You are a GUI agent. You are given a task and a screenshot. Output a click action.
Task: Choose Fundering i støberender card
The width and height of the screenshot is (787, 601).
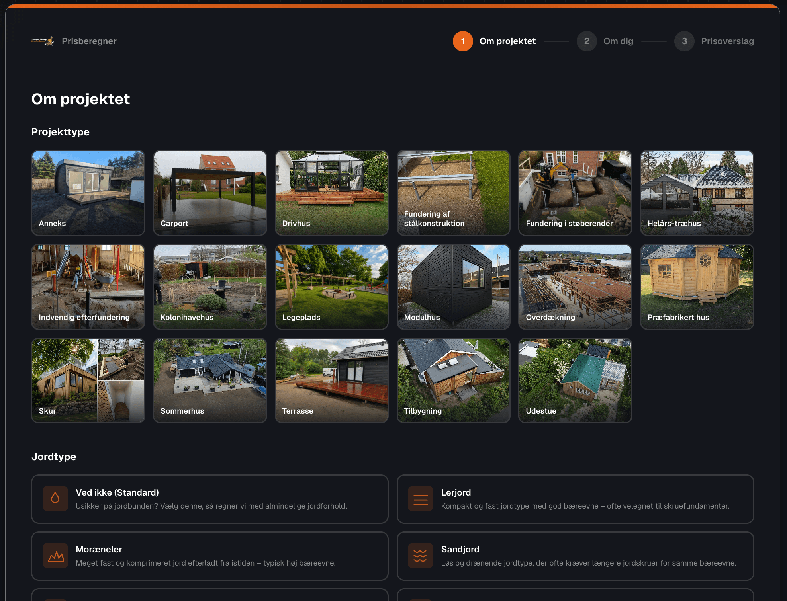(575, 193)
